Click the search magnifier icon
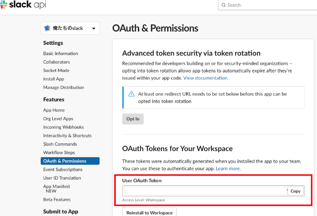 pos(223,5)
